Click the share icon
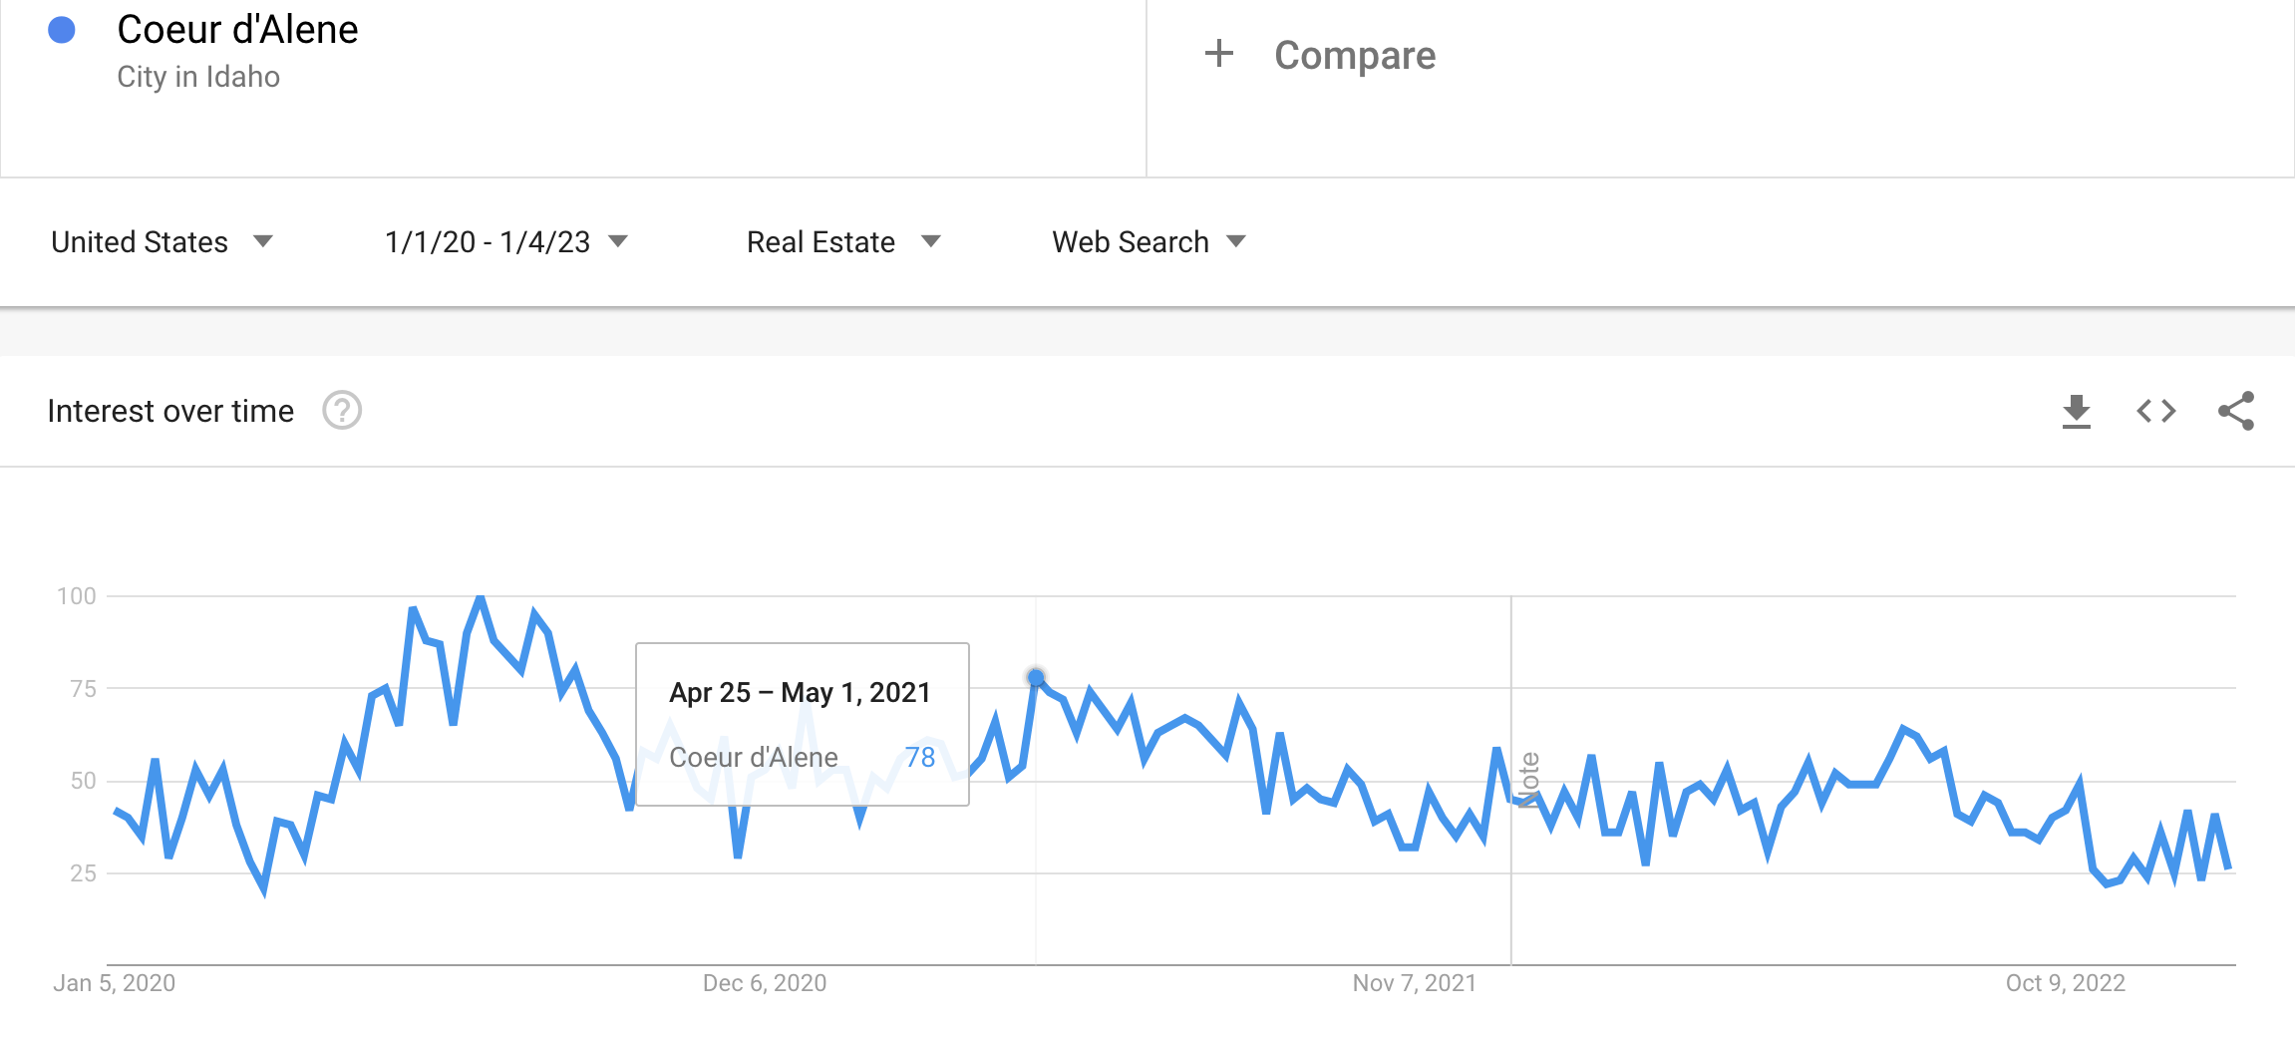 click(2235, 411)
